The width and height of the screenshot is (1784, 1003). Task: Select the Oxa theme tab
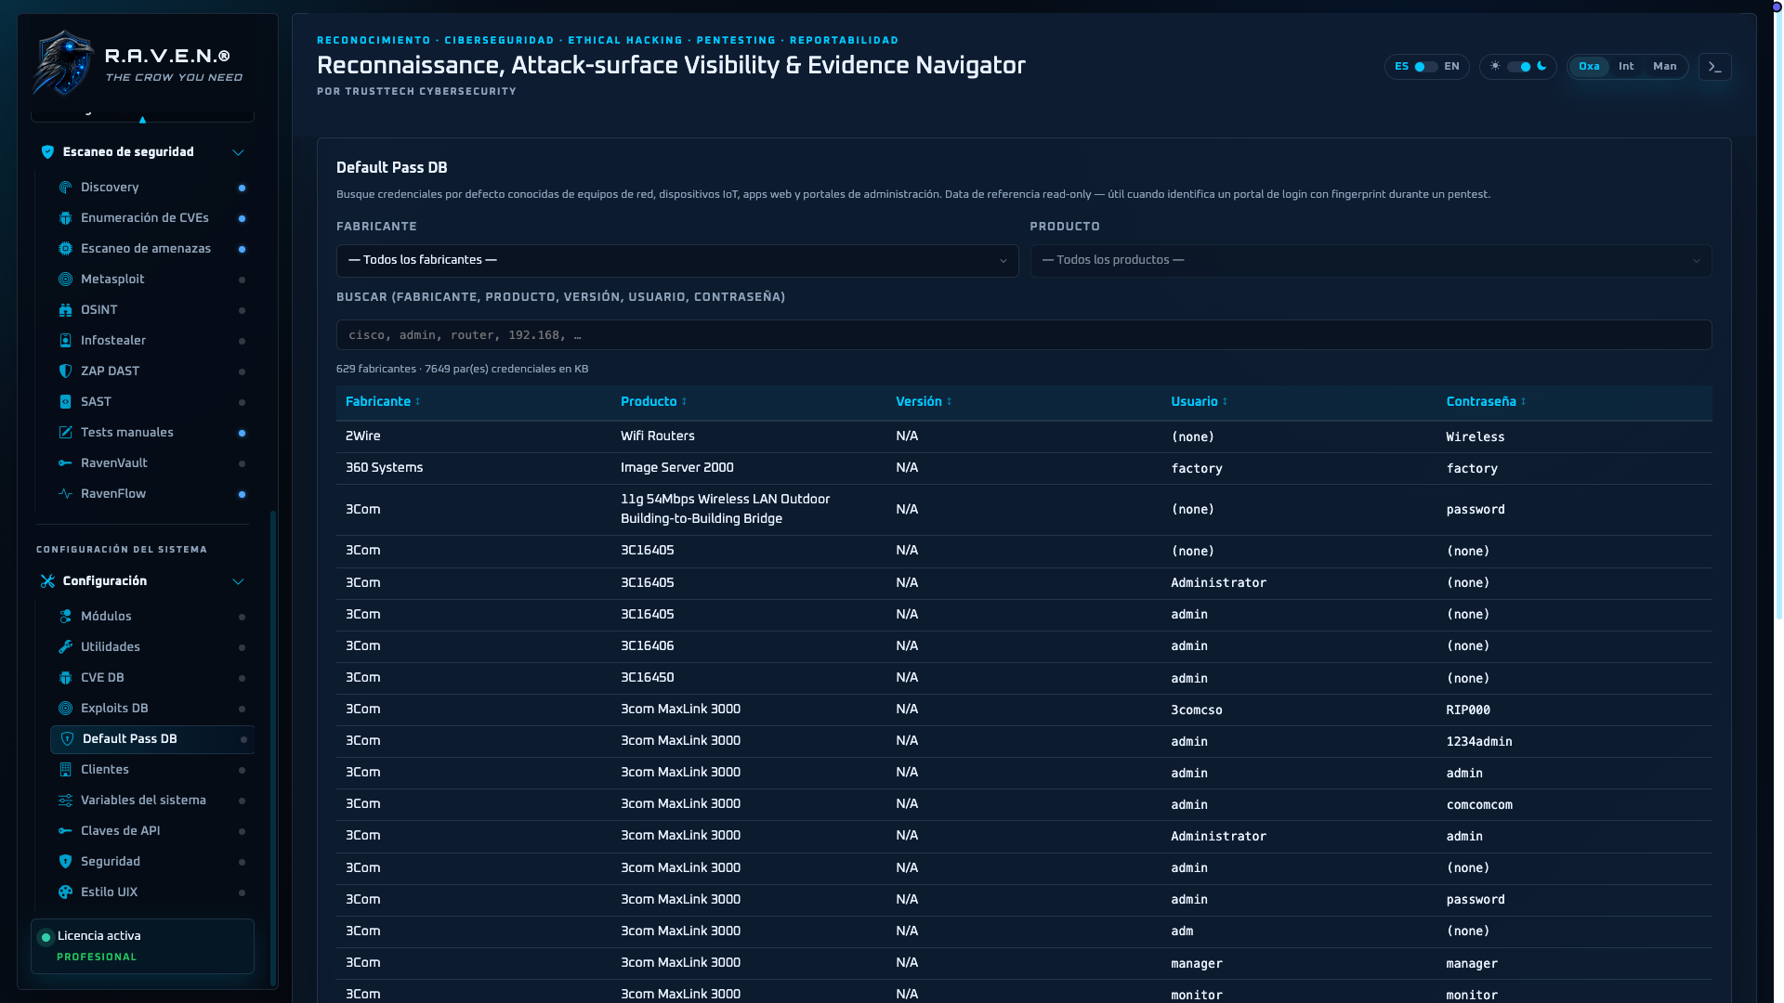click(x=1589, y=67)
